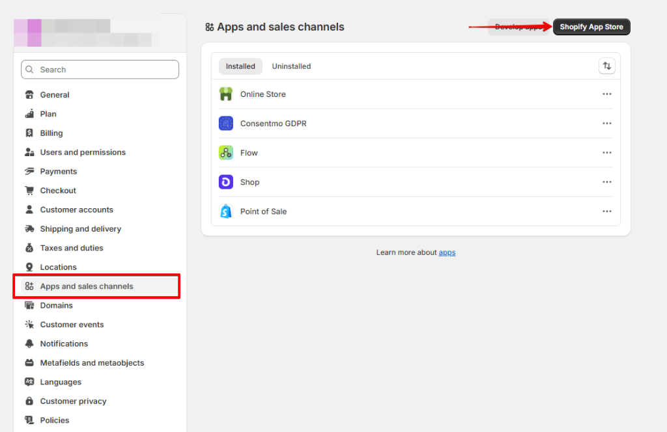The height and width of the screenshot is (432, 667).
Task: Click the magnifier icon in Search field
Action: [x=29, y=69]
